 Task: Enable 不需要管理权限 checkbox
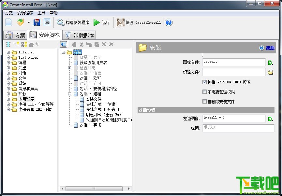pos(204,92)
